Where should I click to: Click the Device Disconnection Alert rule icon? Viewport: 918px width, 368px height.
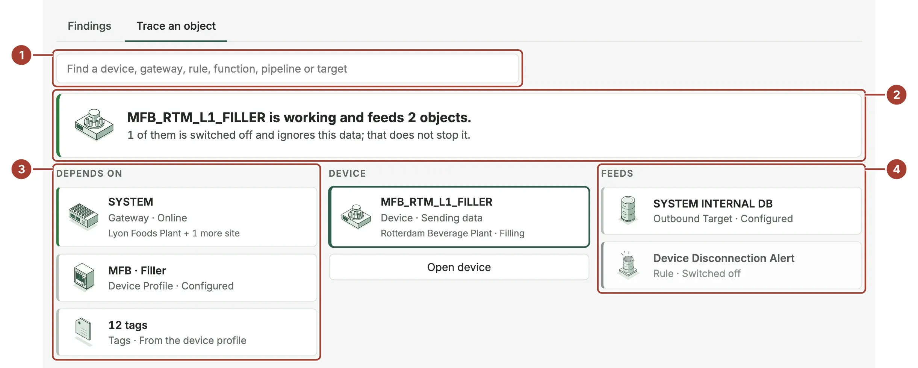click(628, 265)
